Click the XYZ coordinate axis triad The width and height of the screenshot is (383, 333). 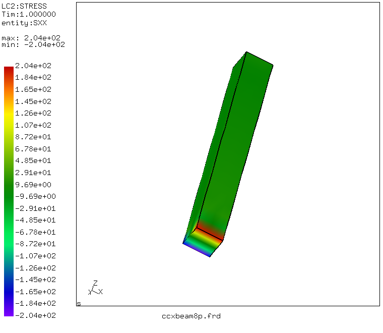pyautogui.click(x=95, y=288)
